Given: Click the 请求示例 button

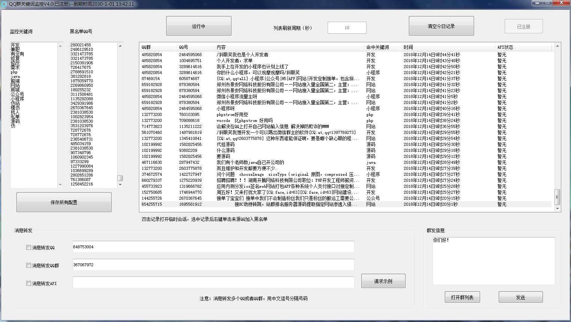Looking at the screenshot, I should (383, 281).
